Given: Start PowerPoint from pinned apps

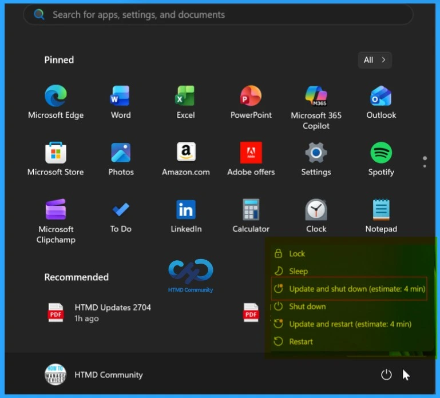Looking at the screenshot, I should click(251, 102).
